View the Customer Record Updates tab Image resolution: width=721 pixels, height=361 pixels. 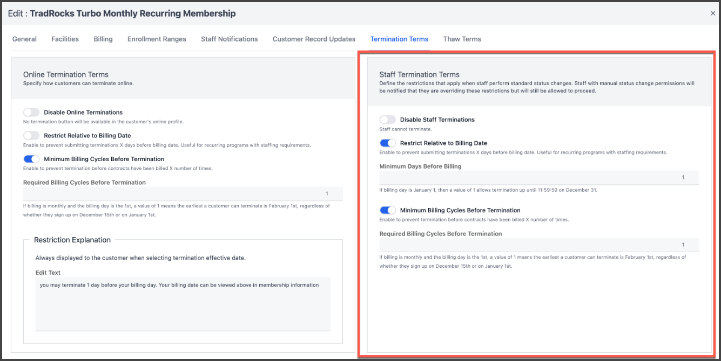coord(314,39)
